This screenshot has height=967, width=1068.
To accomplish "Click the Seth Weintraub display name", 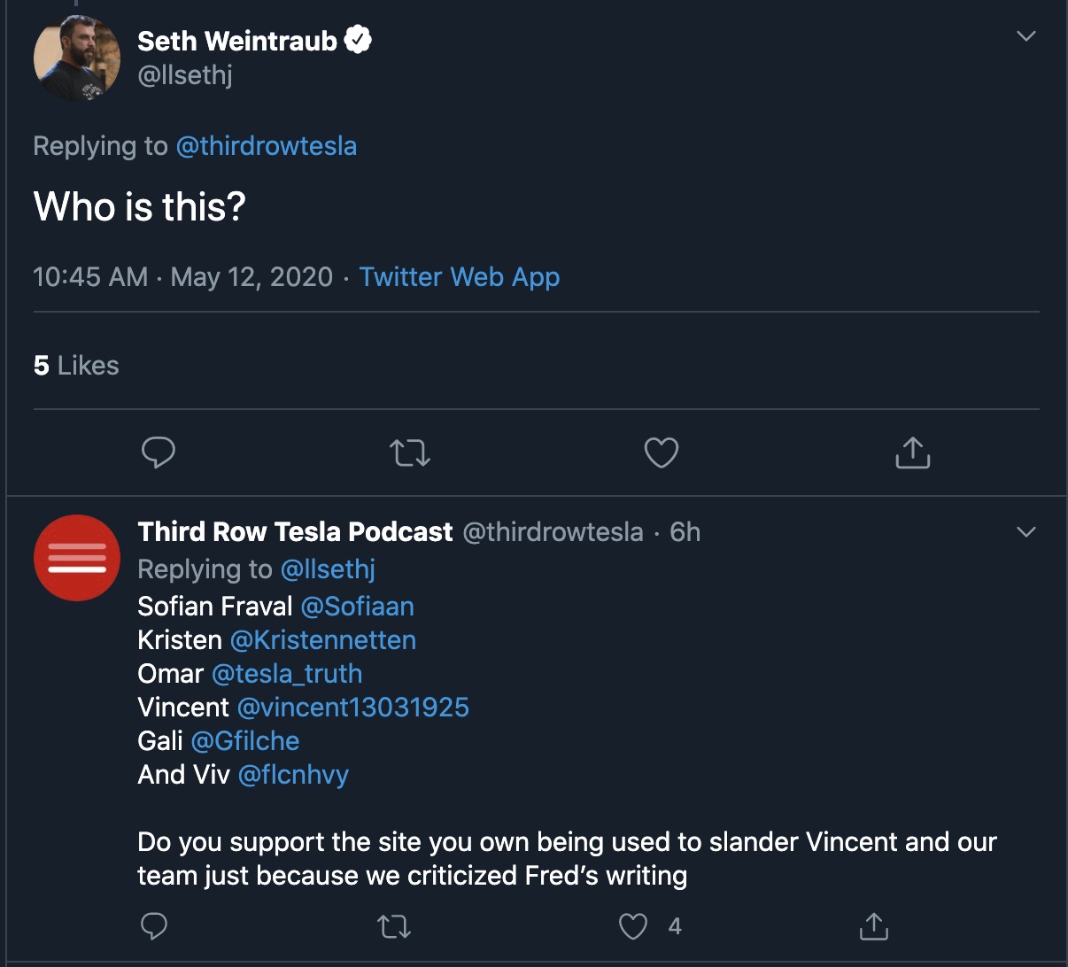I will pos(237,41).
